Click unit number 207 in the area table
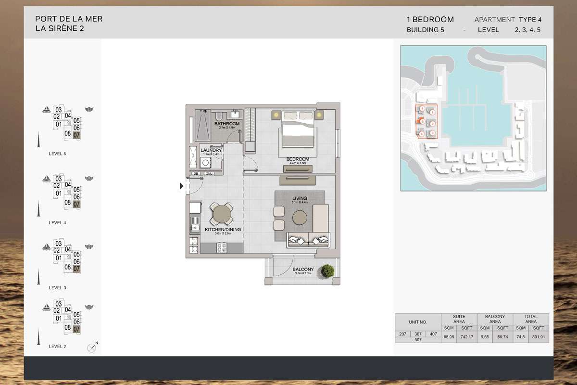This screenshot has width=577, height=385. 402,334
